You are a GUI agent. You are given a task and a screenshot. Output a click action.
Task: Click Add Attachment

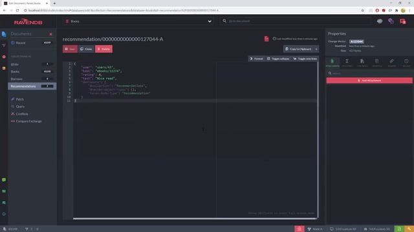369,81
